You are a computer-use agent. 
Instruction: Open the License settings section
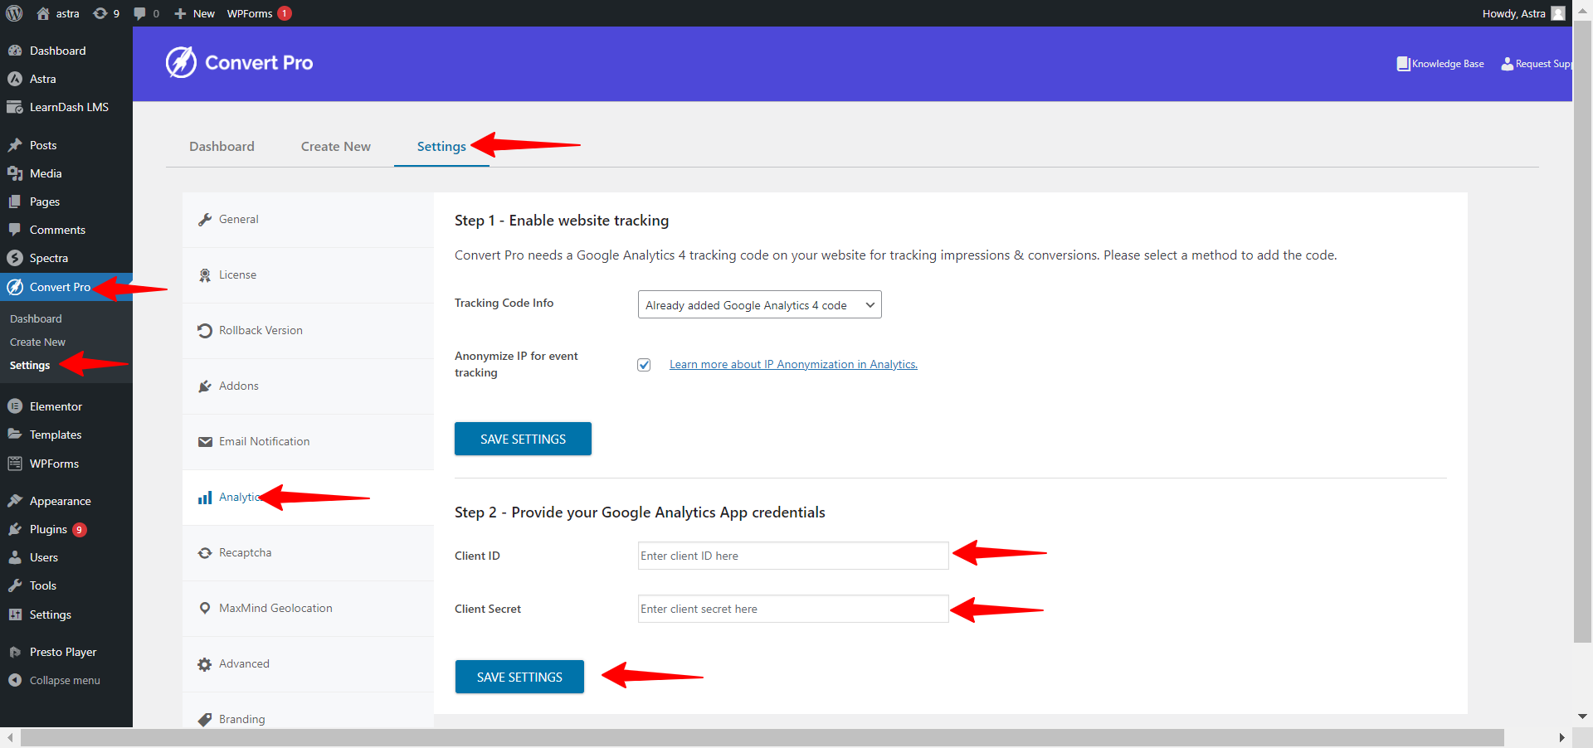[x=308, y=275]
